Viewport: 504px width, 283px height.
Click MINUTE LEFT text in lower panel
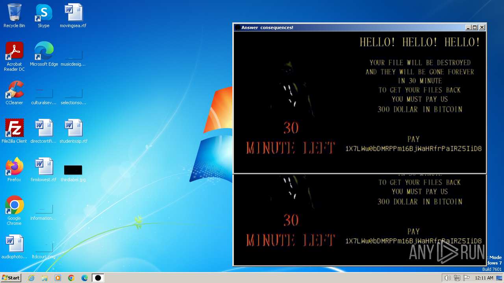pyautogui.click(x=291, y=241)
